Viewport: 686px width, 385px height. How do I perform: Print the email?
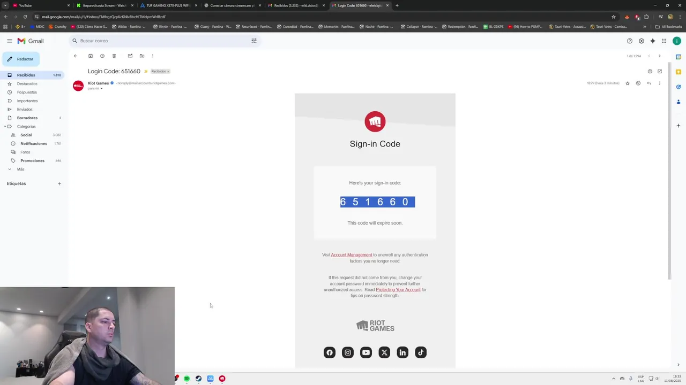(x=650, y=71)
